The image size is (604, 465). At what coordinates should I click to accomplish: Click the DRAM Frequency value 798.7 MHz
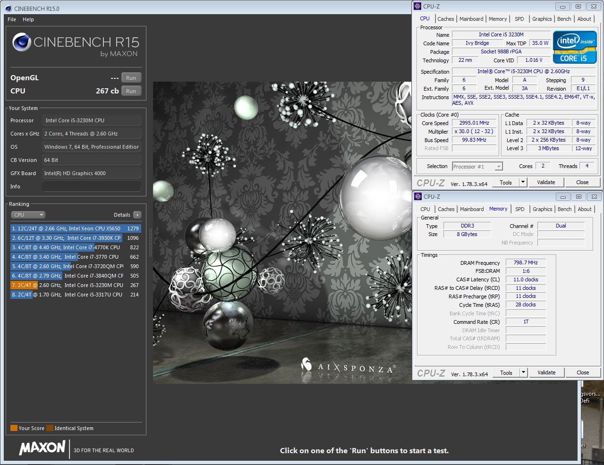(x=526, y=262)
